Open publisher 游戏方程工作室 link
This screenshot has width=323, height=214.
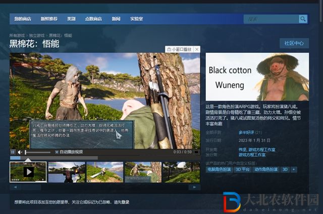[x=252, y=155]
